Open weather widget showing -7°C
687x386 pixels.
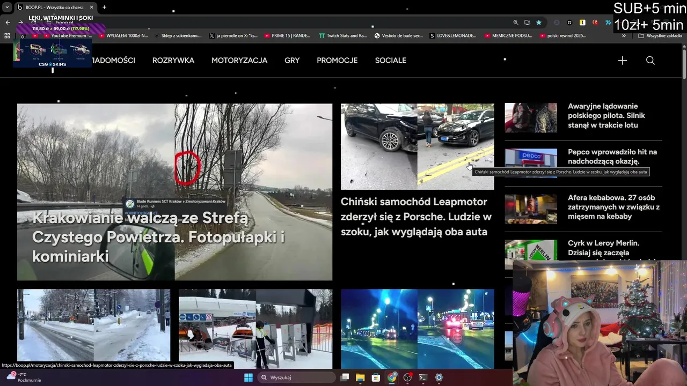pyautogui.click(x=23, y=377)
